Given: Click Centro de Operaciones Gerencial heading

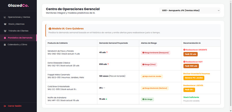Looking at the screenshot, I should click(x=73, y=9).
